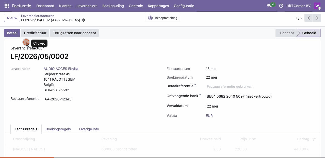Image resolution: width=325 pixels, height=158 pixels.
Task: Click the Bedrag column header
Action: pos(303,139)
